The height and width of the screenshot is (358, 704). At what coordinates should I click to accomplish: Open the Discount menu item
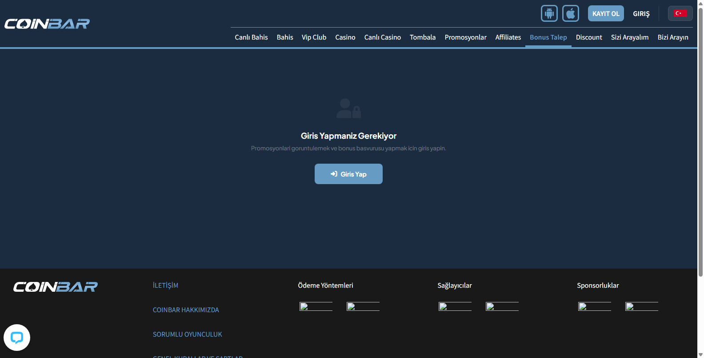point(589,37)
